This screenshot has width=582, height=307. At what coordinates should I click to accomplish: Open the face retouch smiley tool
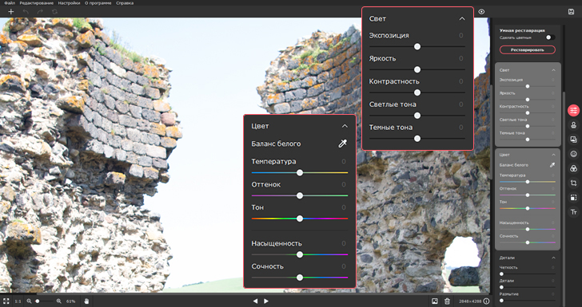point(574,154)
